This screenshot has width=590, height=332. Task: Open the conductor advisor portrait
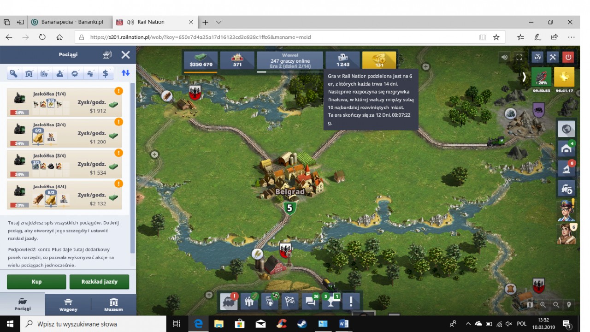coord(566,211)
